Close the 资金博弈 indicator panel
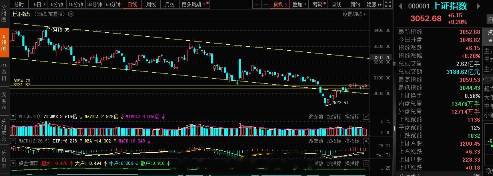The height and width of the screenshot is (176, 493). (x=366, y=163)
